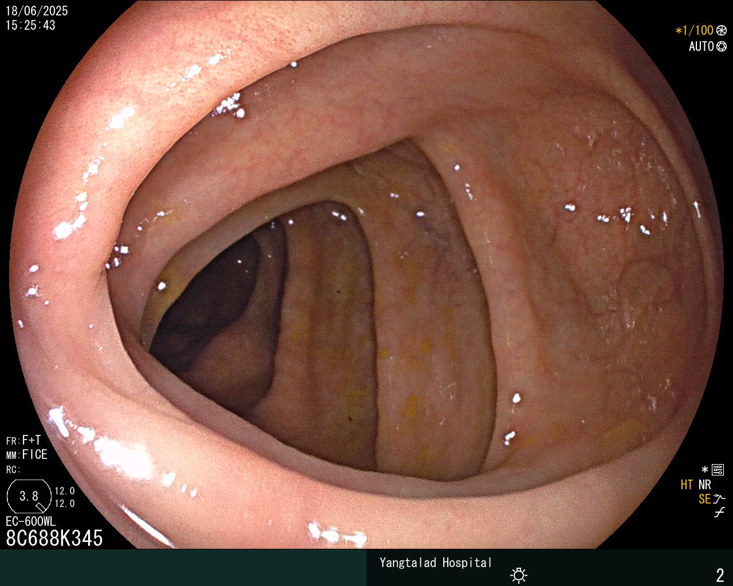Select the FR: F+T indicator
The image size is (733, 586).
pos(23,440)
